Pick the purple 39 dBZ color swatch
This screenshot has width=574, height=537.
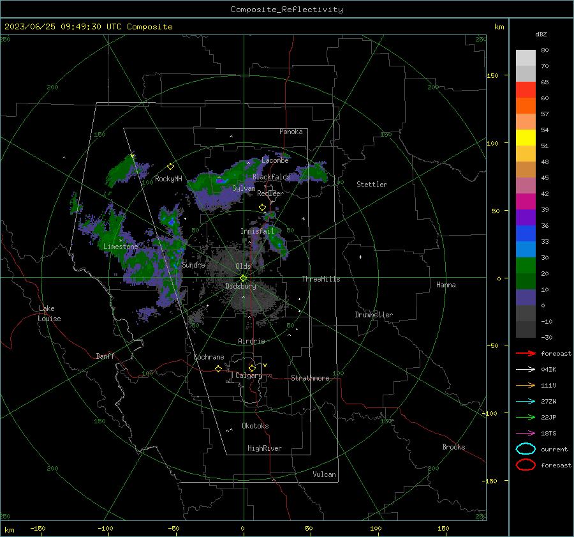click(526, 217)
